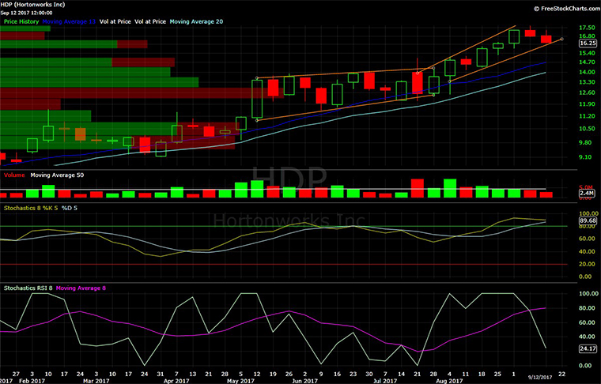Screen dimensions: 601x384
Task: Click the May 2017 month label
Action: pyautogui.click(x=240, y=381)
